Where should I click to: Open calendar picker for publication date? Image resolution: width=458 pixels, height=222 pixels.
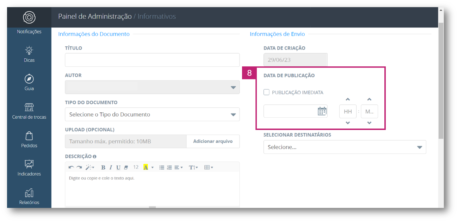pyautogui.click(x=322, y=111)
